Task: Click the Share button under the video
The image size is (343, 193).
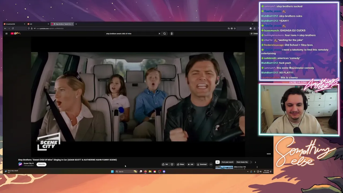Action: click(x=180, y=164)
